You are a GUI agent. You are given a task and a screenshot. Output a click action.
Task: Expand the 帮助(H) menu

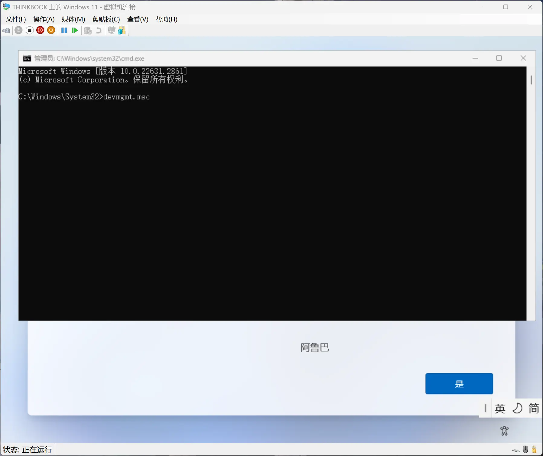click(x=166, y=19)
